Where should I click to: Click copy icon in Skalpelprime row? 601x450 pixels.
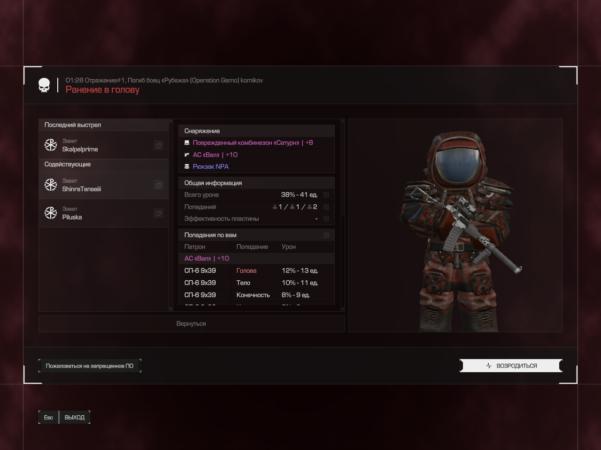(159, 145)
